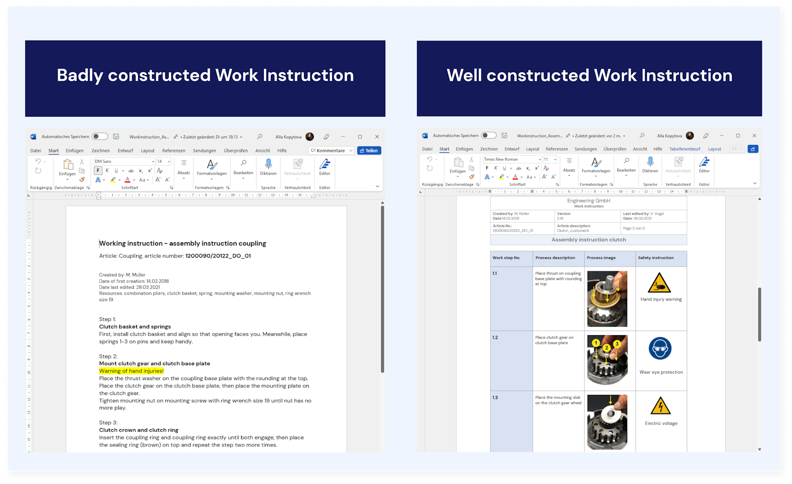Image resolution: width=792 pixels, height=484 pixels.
Task: Toggle Automatisches Speichern in the left document
Action: pos(99,137)
